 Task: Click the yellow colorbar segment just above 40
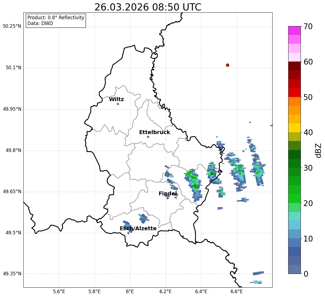click(294, 128)
